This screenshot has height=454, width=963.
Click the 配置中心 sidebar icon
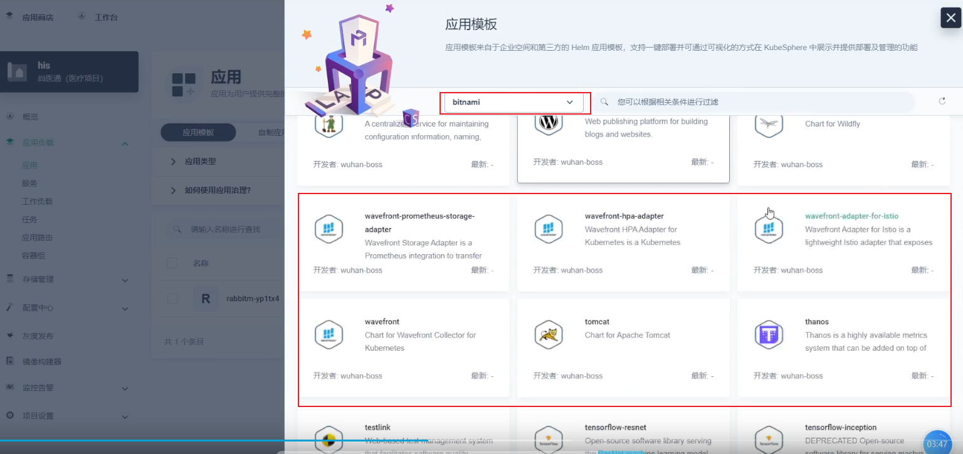pos(10,307)
